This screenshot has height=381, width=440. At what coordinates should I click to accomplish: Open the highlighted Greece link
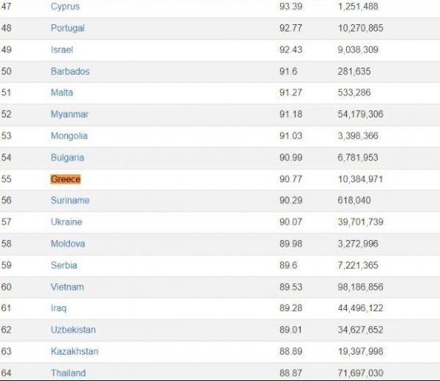[65, 179]
